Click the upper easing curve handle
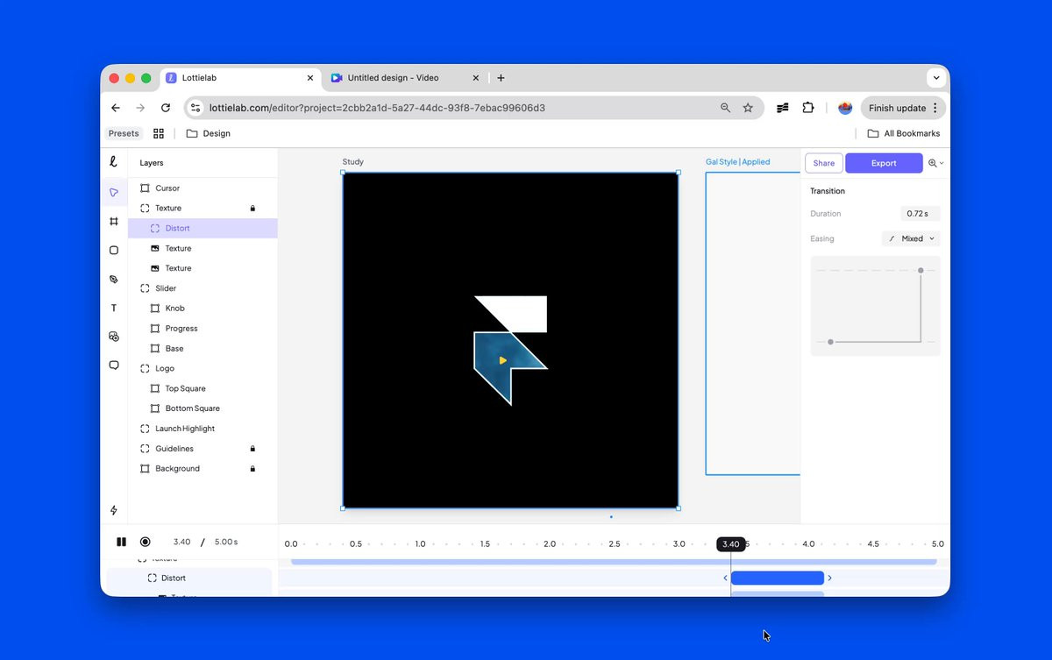1052x660 pixels. [x=920, y=270]
